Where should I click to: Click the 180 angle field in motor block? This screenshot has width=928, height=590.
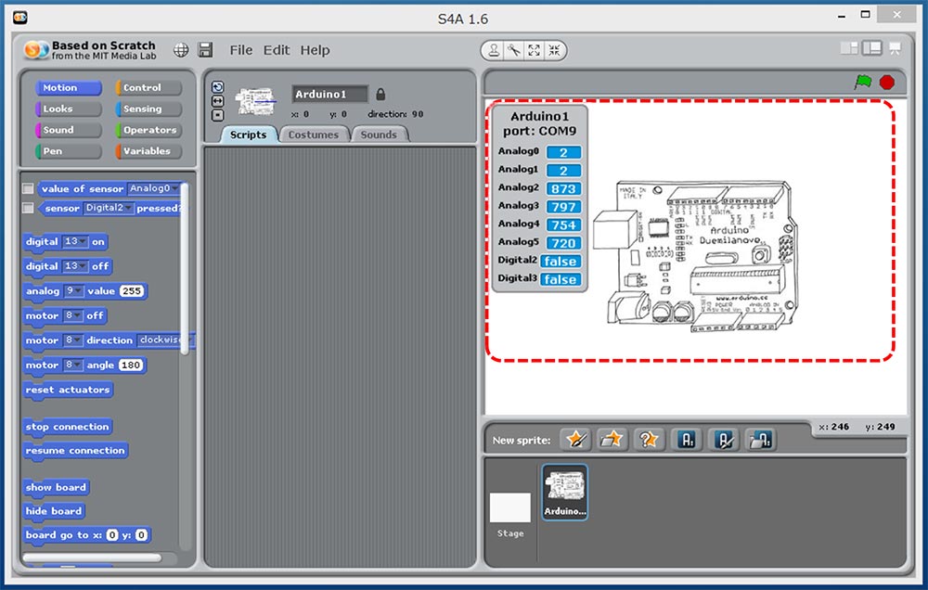(130, 366)
